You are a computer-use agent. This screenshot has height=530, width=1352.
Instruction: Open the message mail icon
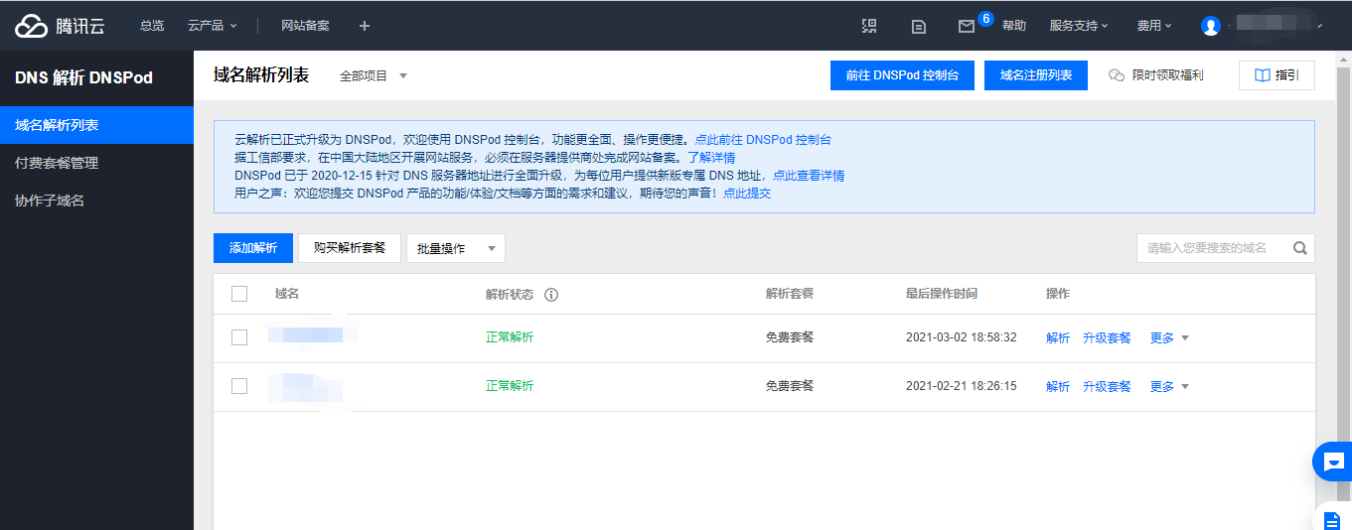(x=966, y=26)
